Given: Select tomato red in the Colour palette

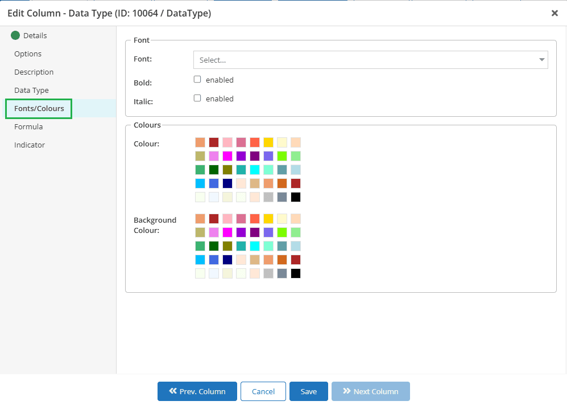Looking at the screenshot, I should tap(255, 142).
